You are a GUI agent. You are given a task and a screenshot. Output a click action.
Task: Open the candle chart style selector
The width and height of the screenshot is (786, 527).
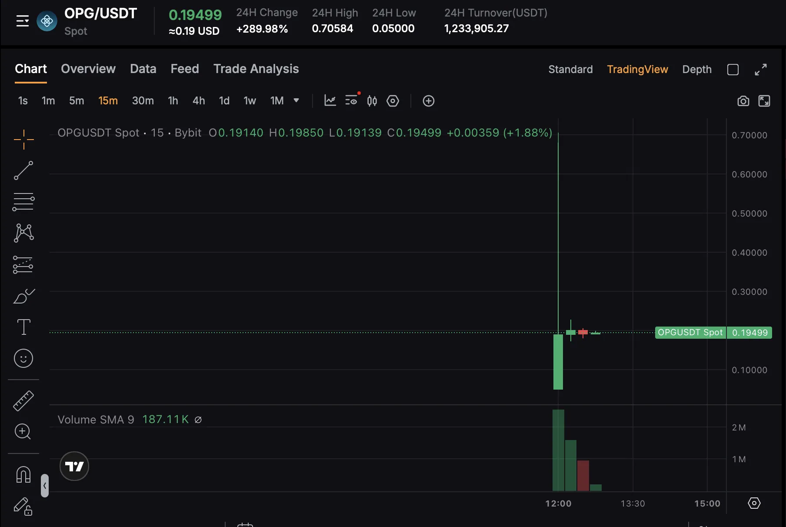click(x=372, y=101)
